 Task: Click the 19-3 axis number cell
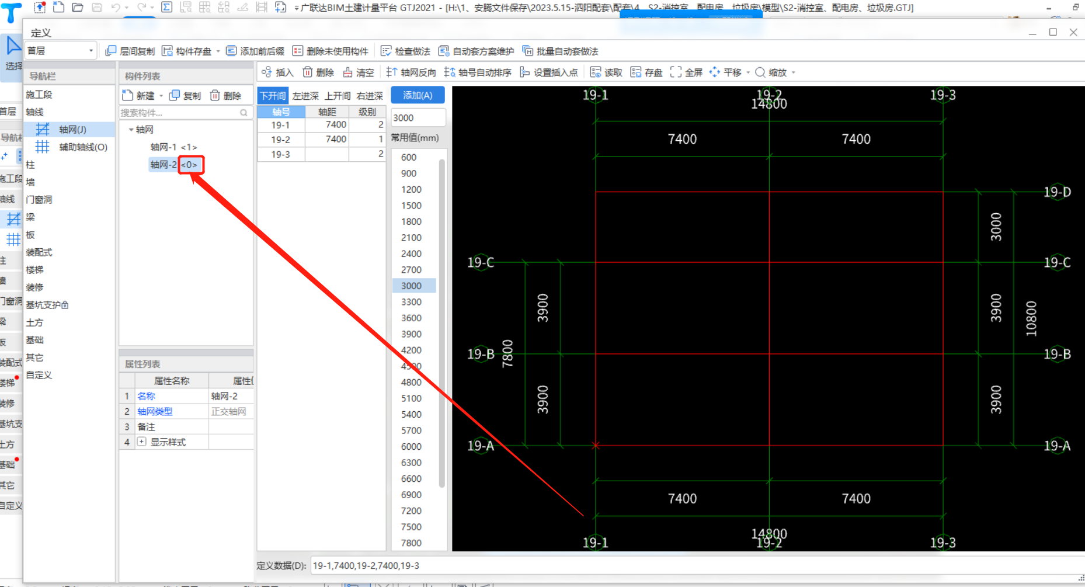tap(281, 154)
